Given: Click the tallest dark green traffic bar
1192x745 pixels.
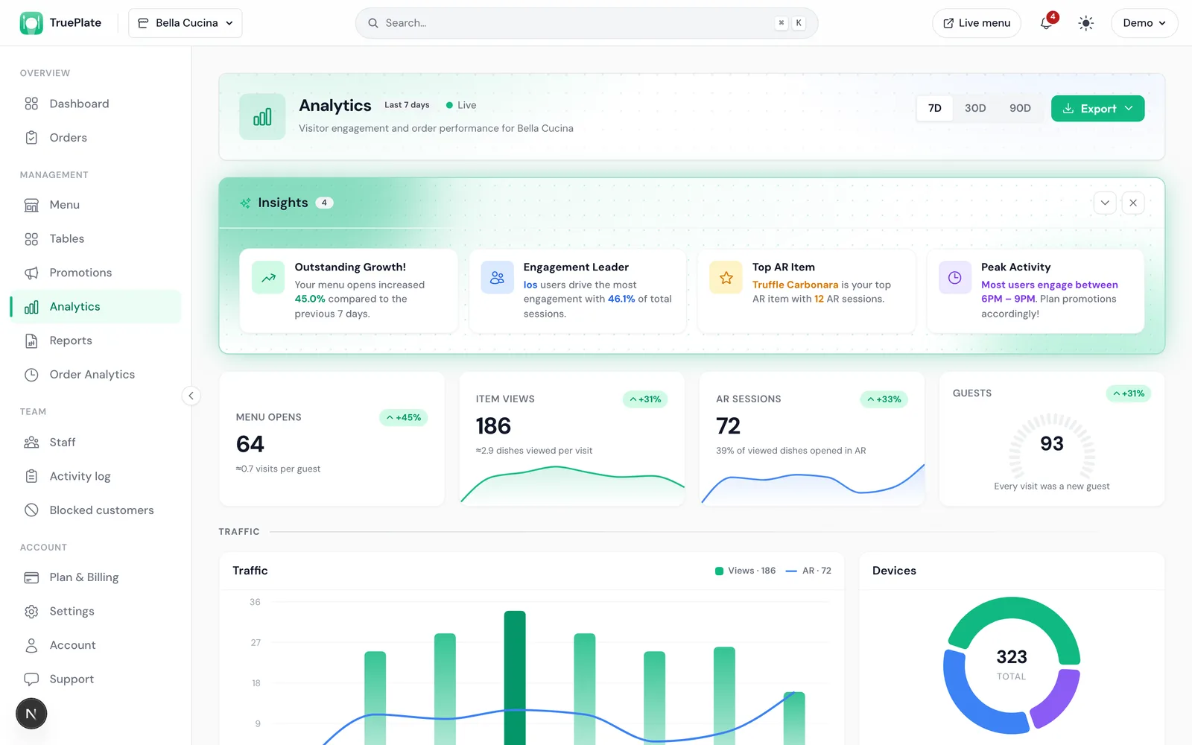Looking at the screenshot, I should coord(515,678).
